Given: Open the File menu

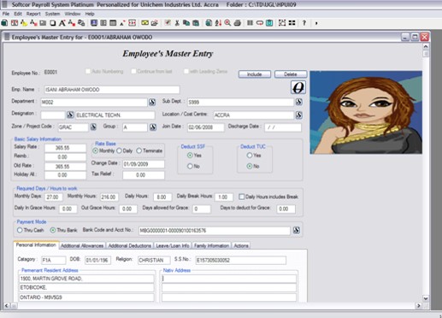Looking at the screenshot, I should [x=6, y=14].
